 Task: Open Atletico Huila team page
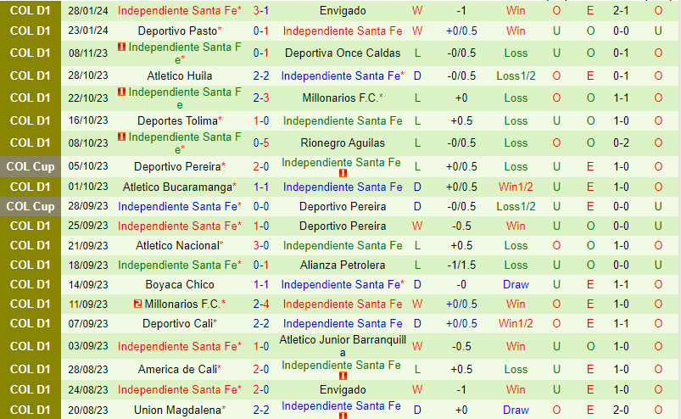tap(179, 75)
